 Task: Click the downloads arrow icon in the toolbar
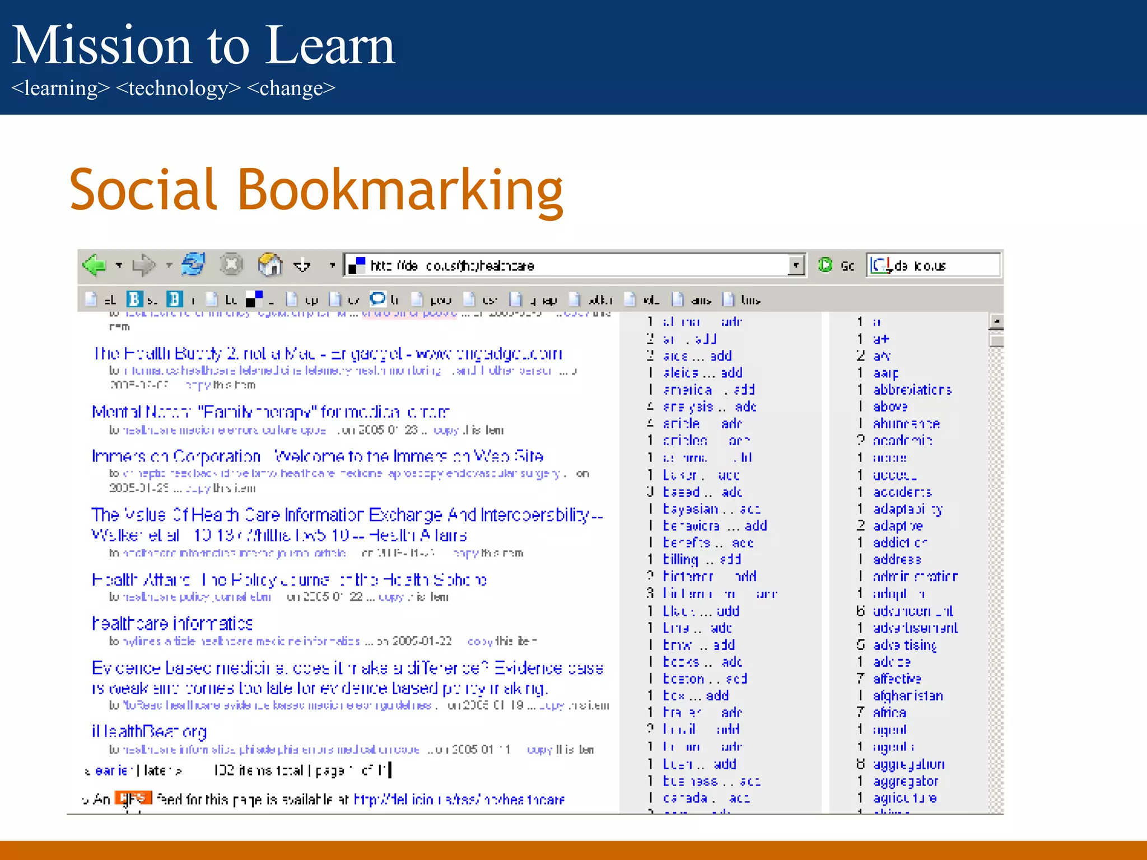302,265
